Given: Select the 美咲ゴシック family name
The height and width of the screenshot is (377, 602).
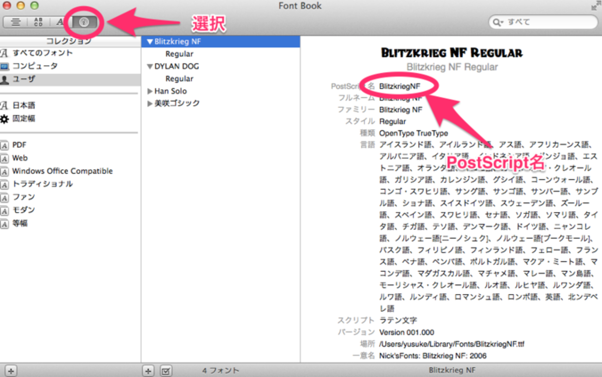Looking at the screenshot, I should 177,103.
